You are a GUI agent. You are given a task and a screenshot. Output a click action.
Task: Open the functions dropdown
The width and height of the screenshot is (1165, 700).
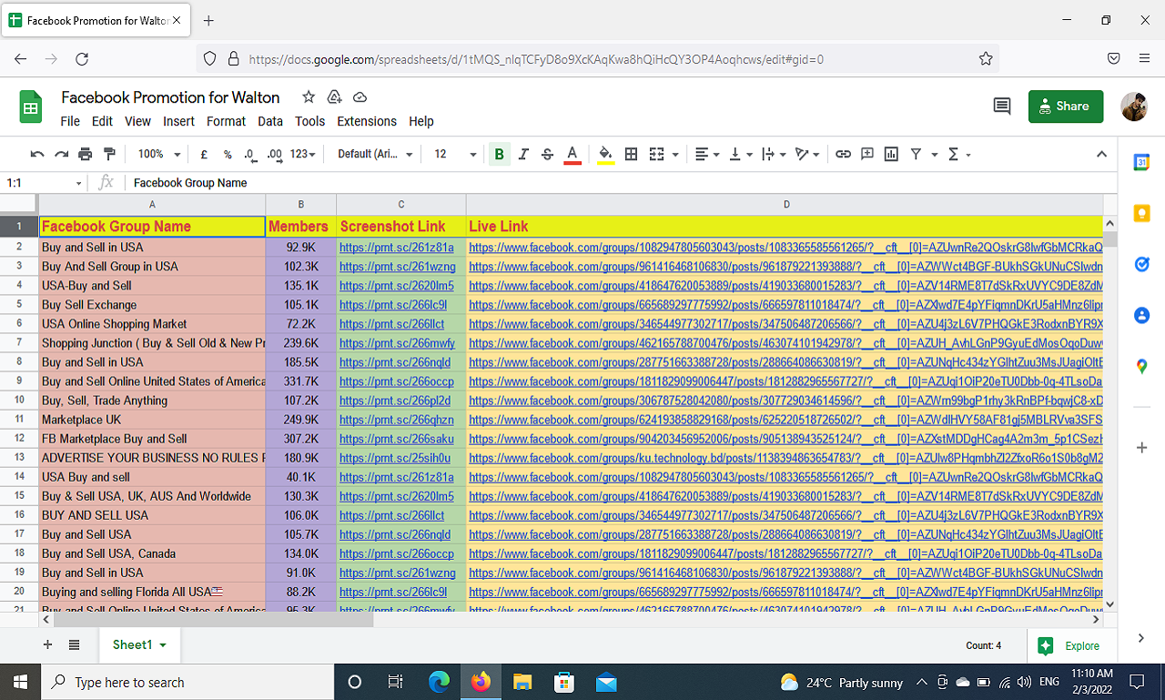[959, 155]
